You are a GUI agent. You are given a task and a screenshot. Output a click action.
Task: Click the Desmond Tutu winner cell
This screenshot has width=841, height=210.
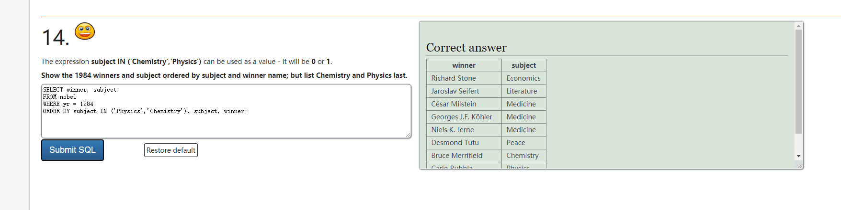(455, 143)
